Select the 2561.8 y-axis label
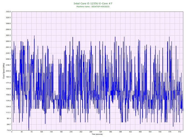Image resolution: width=186 pixels, height=139 pixels. click(8, 47)
